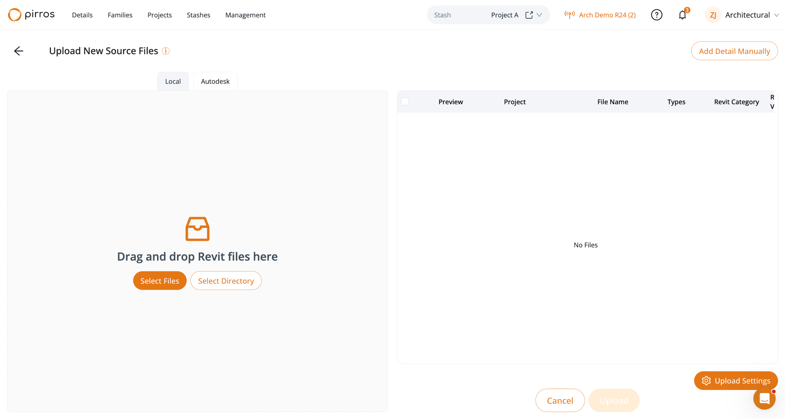Click the Pirros logo icon
This screenshot has width=785, height=419.
coord(14,15)
